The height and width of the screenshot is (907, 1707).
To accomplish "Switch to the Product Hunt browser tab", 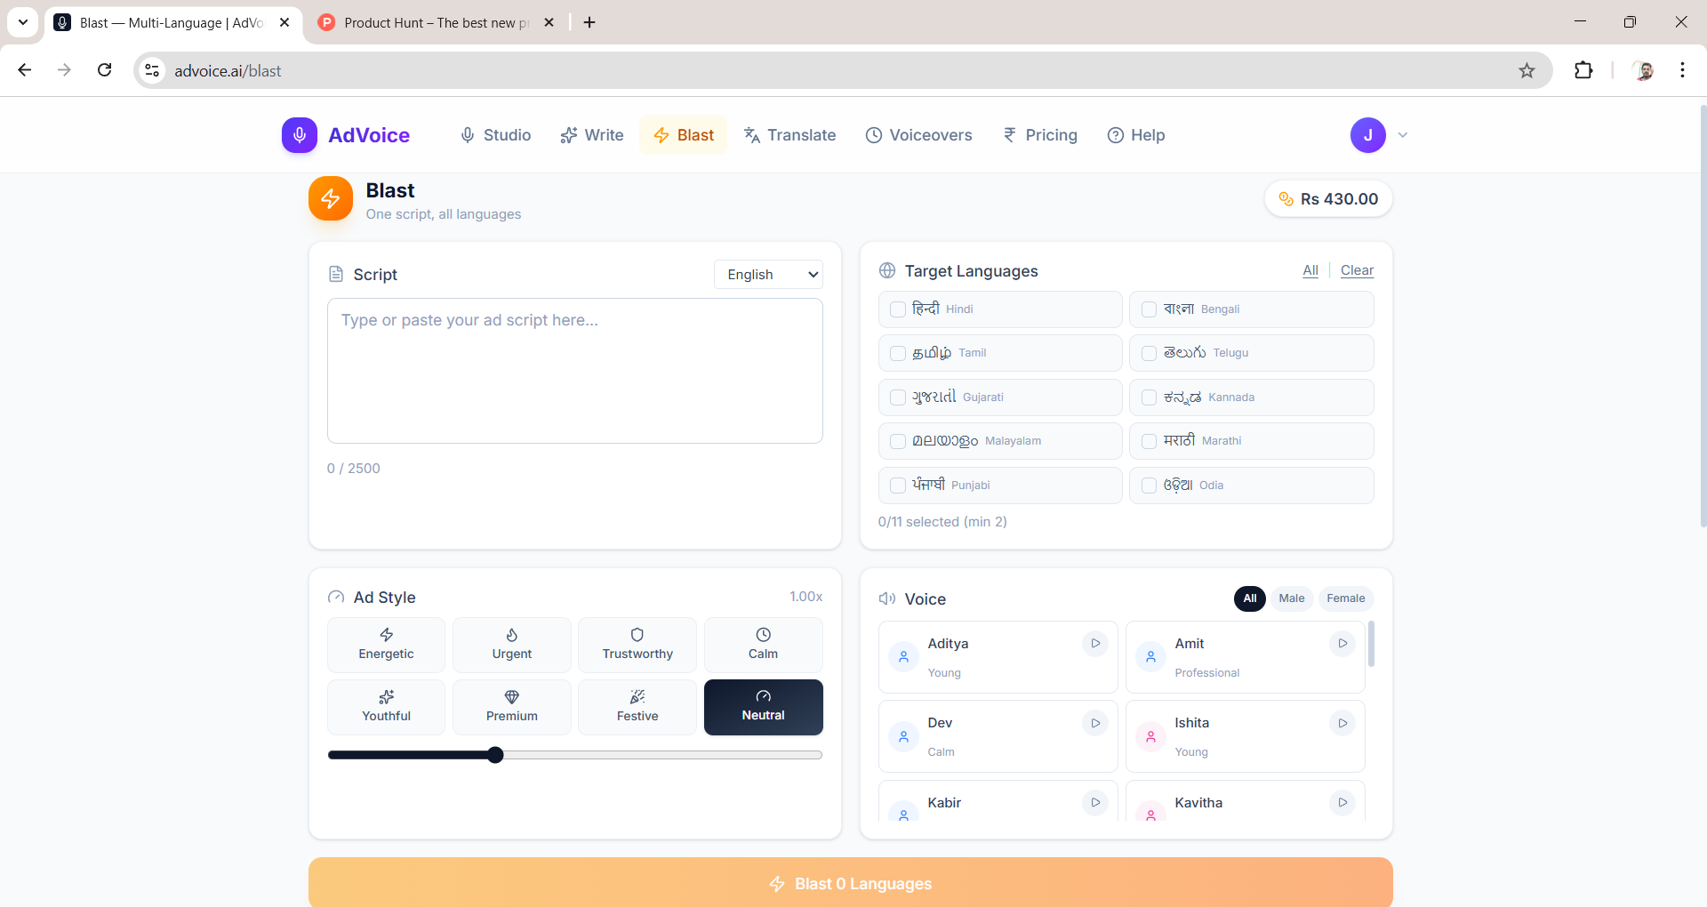I will pos(427,22).
